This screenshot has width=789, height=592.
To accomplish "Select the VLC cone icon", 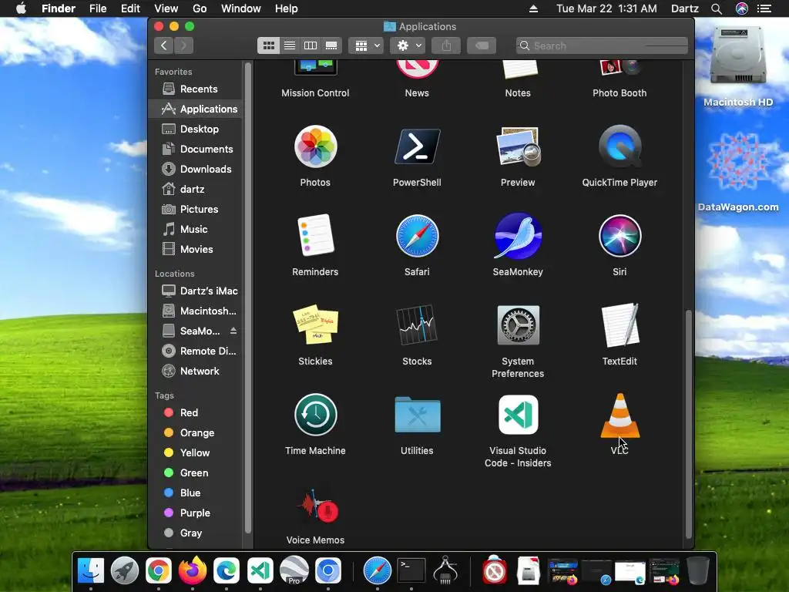I will click(x=620, y=415).
